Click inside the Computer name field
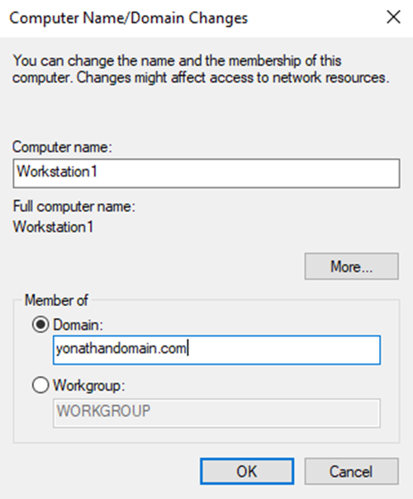413x499 pixels. [x=206, y=173]
